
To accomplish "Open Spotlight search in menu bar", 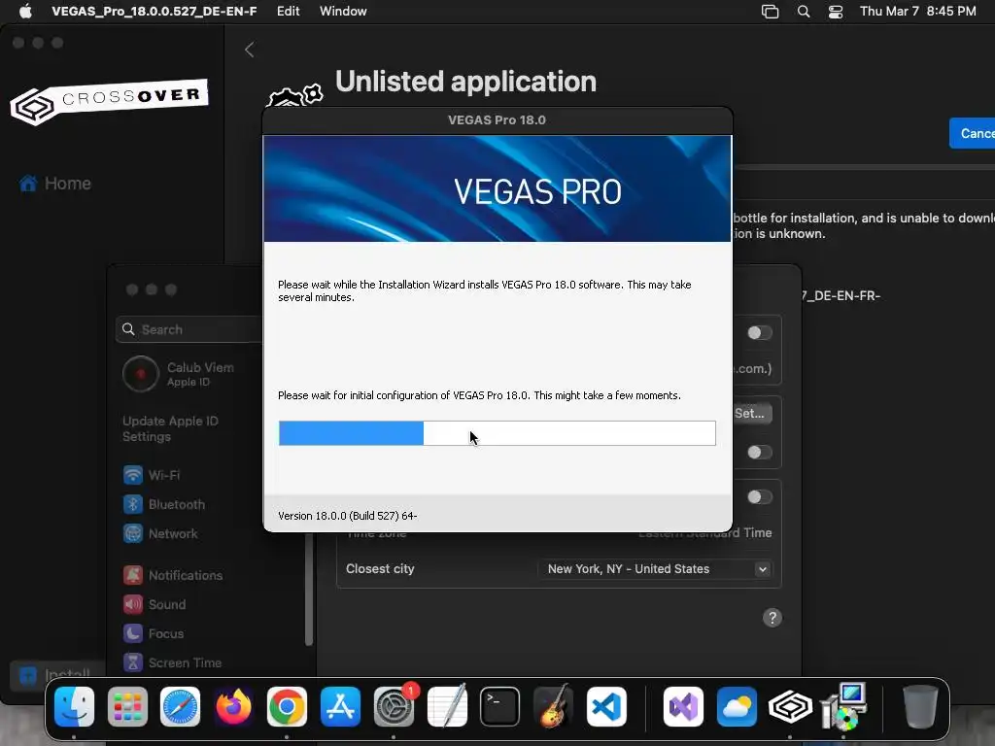I will 804,11.
